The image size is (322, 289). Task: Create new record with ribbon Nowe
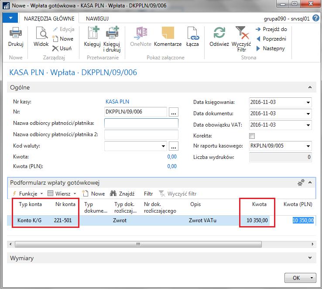pyautogui.click(x=63, y=38)
